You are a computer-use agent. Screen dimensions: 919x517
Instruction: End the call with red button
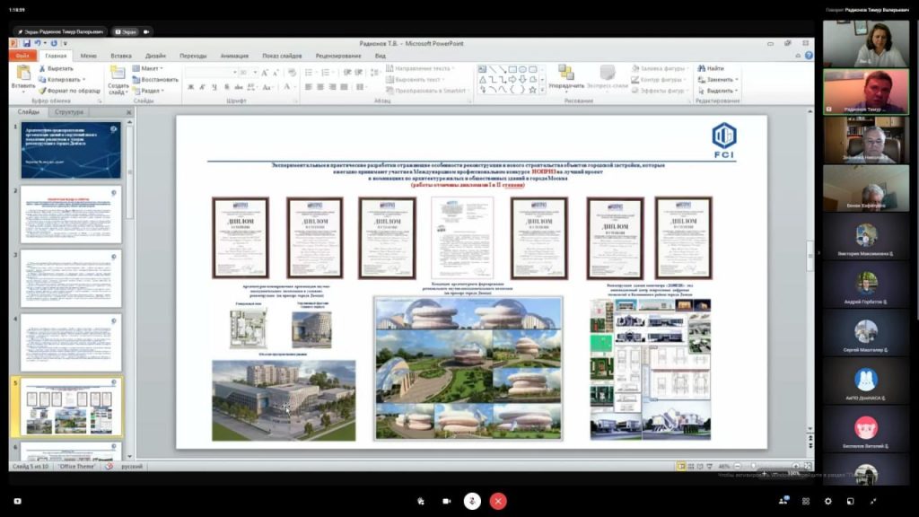pyautogui.click(x=498, y=501)
